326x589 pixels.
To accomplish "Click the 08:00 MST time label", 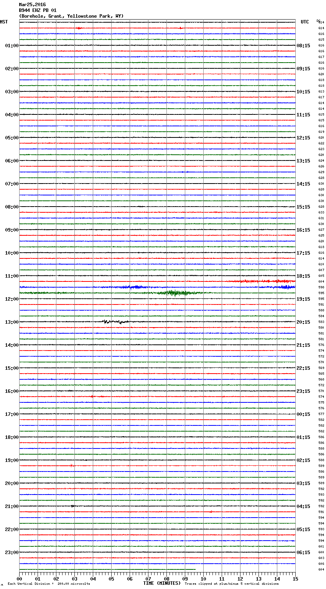I will 12,207.
